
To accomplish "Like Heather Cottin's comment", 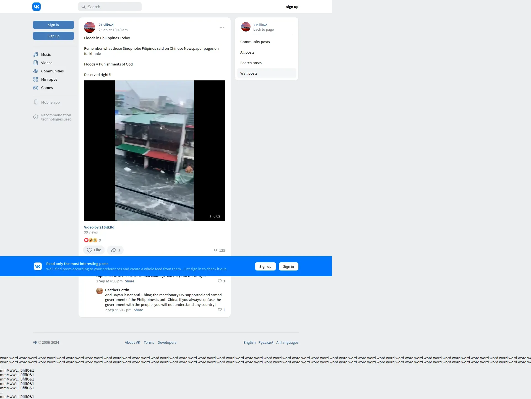I will tap(220, 310).
